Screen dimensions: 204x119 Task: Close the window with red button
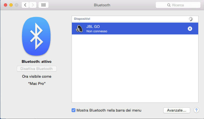pyautogui.click(x=6, y=5)
